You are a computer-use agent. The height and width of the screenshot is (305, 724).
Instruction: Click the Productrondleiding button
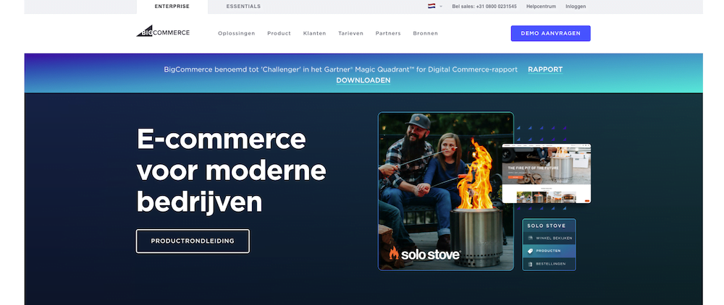(193, 241)
